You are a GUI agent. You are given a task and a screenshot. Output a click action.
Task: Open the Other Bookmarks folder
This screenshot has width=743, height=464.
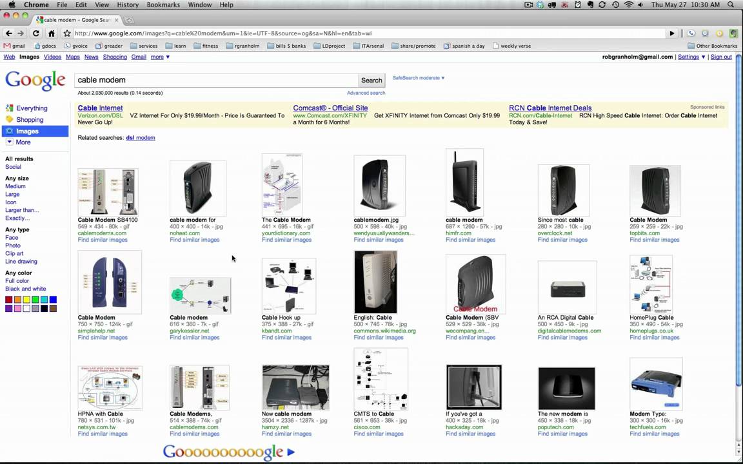pyautogui.click(x=712, y=46)
